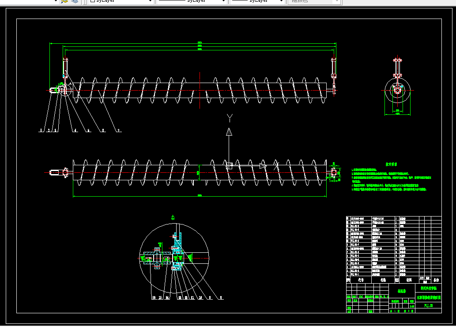This screenshot has width=456, height=327.
Task: Expand the color control ByLayer dropdown
Action: pyautogui.click(x=151, y=1)
